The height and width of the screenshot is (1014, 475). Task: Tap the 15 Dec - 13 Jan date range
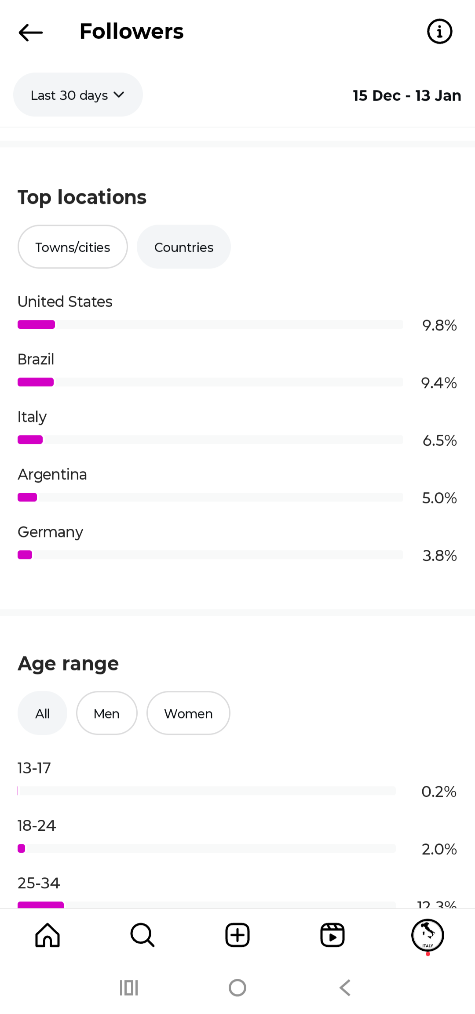(407, 95)
